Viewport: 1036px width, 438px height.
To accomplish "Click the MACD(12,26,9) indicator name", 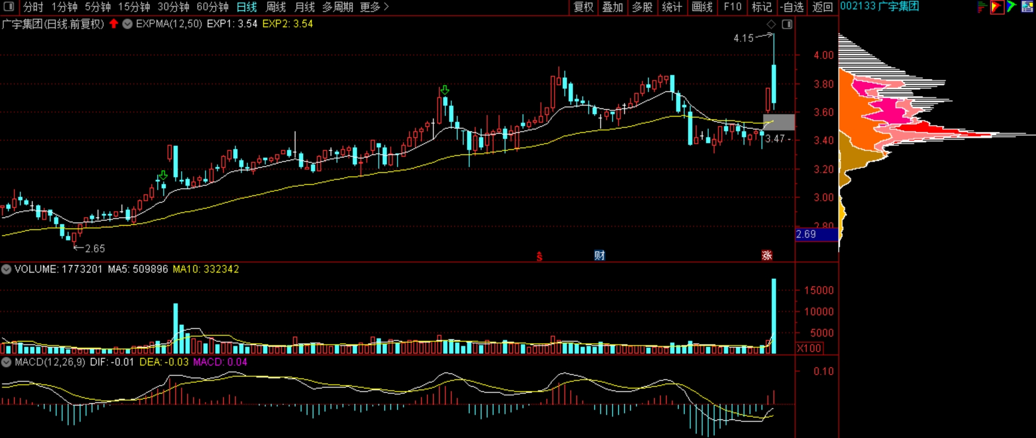I will [50, 362].
